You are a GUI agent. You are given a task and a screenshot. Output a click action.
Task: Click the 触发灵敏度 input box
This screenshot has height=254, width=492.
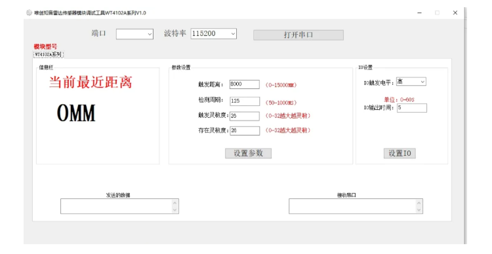245,116
